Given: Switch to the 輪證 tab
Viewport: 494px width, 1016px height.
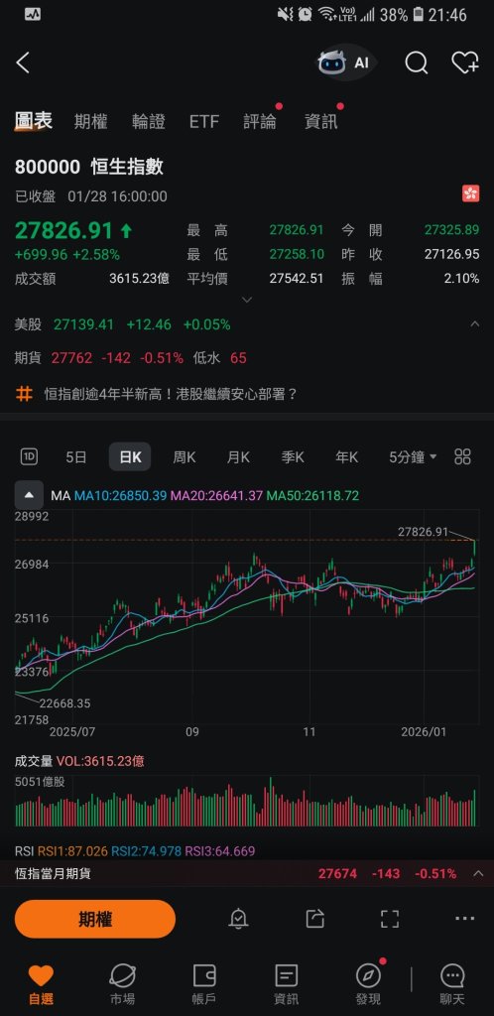Looking at the screenshot, I should point(149,121).
